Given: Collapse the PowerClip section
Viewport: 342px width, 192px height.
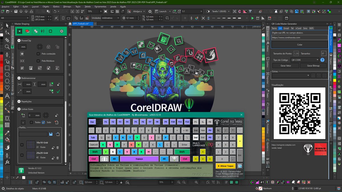Looking at the screenshot, I should pyautogui.click(x=19, y=40).
